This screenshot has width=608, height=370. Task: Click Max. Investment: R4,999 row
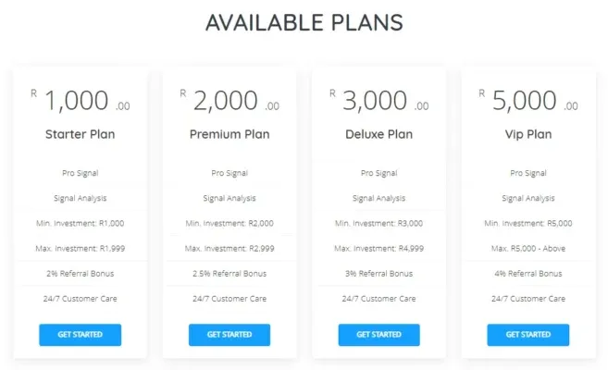378,248
